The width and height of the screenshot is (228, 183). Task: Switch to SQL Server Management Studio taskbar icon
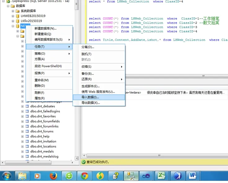131,176
